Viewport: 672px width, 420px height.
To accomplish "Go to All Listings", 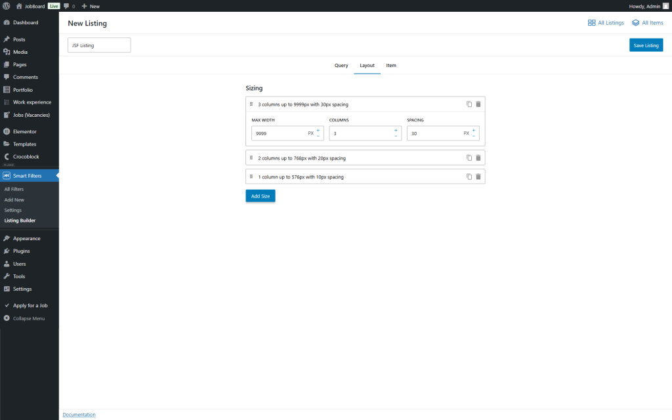I will pyautogui.click(x=606, y=23).
